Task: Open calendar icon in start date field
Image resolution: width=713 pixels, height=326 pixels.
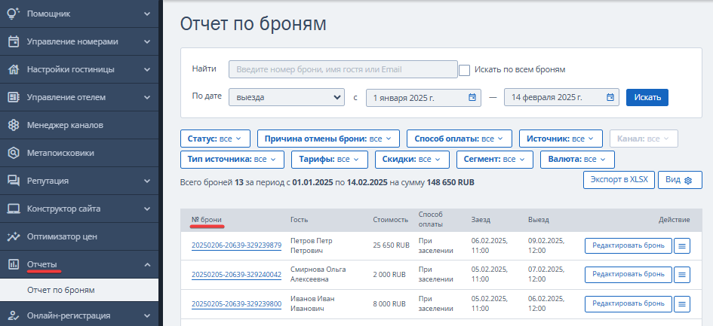Action: 472,97
